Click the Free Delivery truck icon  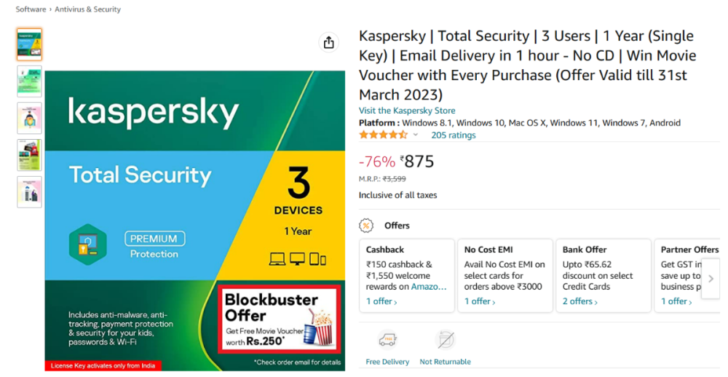387,340
